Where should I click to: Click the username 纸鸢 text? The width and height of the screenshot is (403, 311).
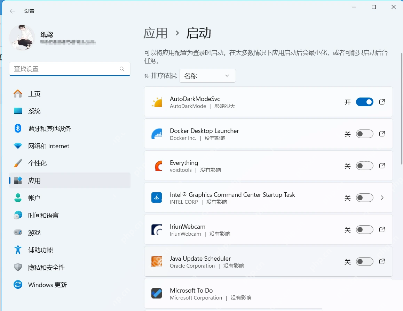pyautogui.click(x=47, y=35)
